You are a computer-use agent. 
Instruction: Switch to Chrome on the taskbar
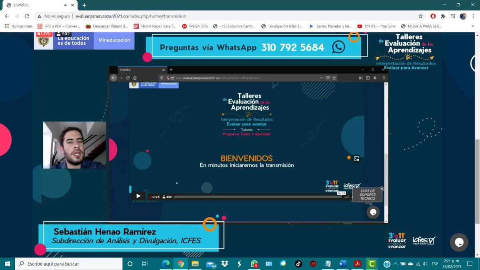(x=180, y=264)
